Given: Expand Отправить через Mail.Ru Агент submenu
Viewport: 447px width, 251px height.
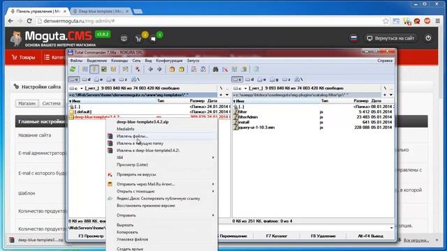Looking at the screenshot, I should tap(161, 184).
